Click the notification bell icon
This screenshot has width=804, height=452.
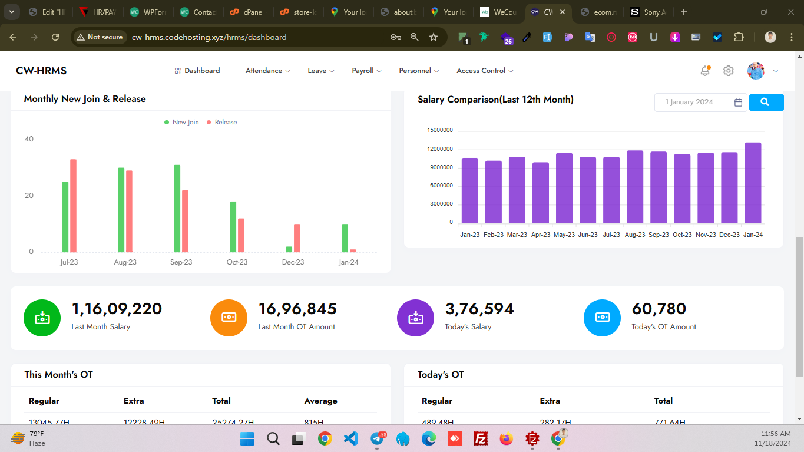704,71
